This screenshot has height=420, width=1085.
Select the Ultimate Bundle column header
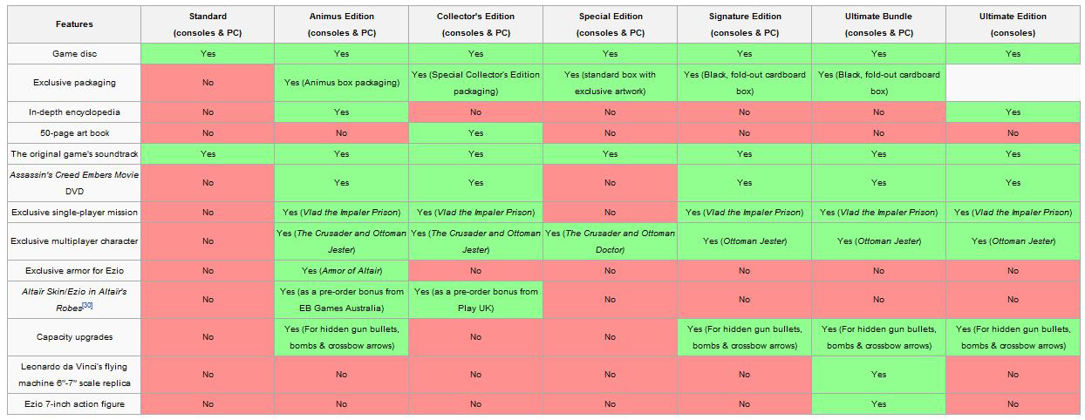coord(878,24)
